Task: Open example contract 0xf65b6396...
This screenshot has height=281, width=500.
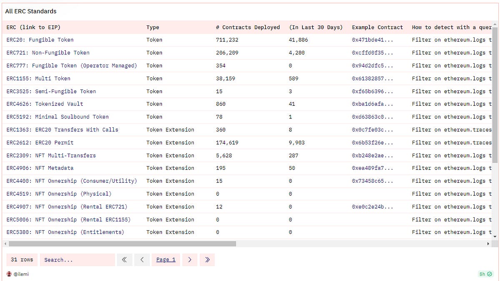Action: point(372,92)
